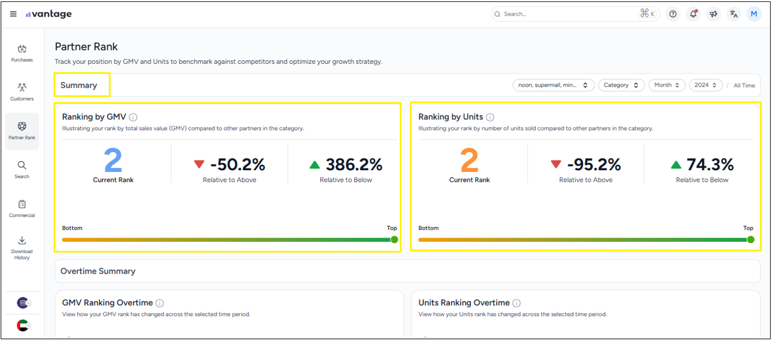This screenshot has height=341, width=772.
Task: Toggle the store switcher above the flag
Action: tap(23, 303)
